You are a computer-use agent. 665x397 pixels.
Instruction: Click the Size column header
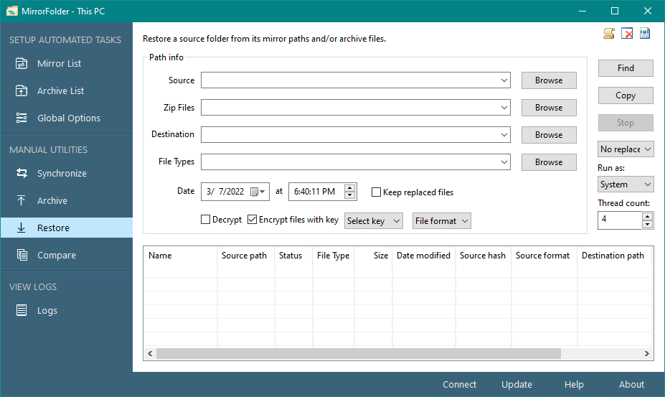(x=373, y=255)
